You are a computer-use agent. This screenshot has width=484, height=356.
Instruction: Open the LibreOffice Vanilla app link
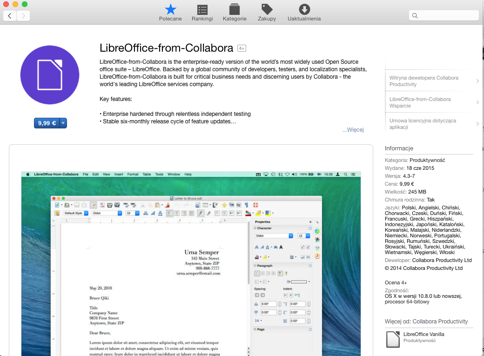point(423,334)
